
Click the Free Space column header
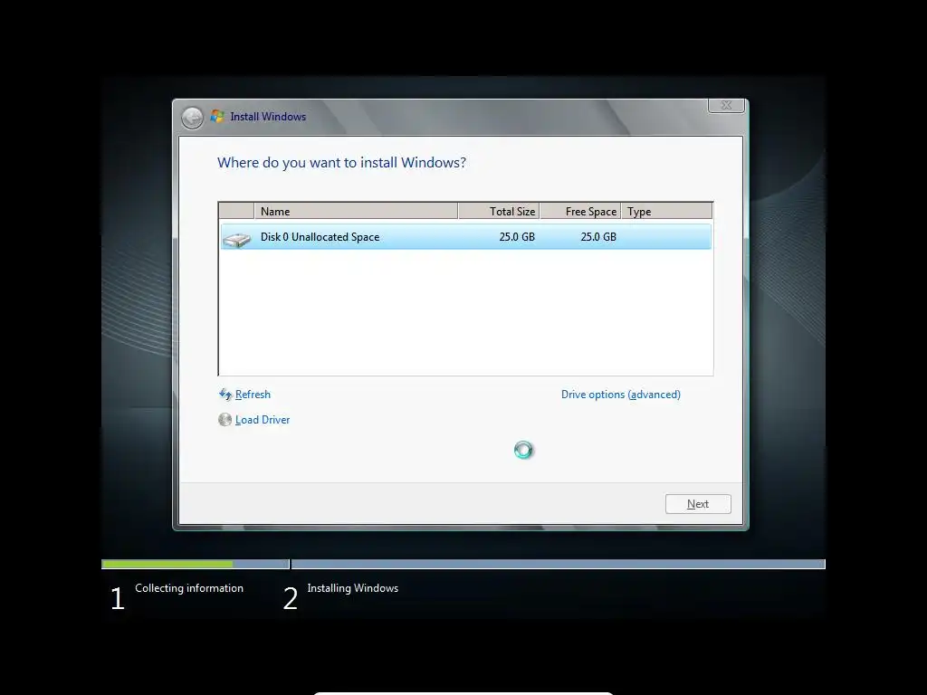580,211
